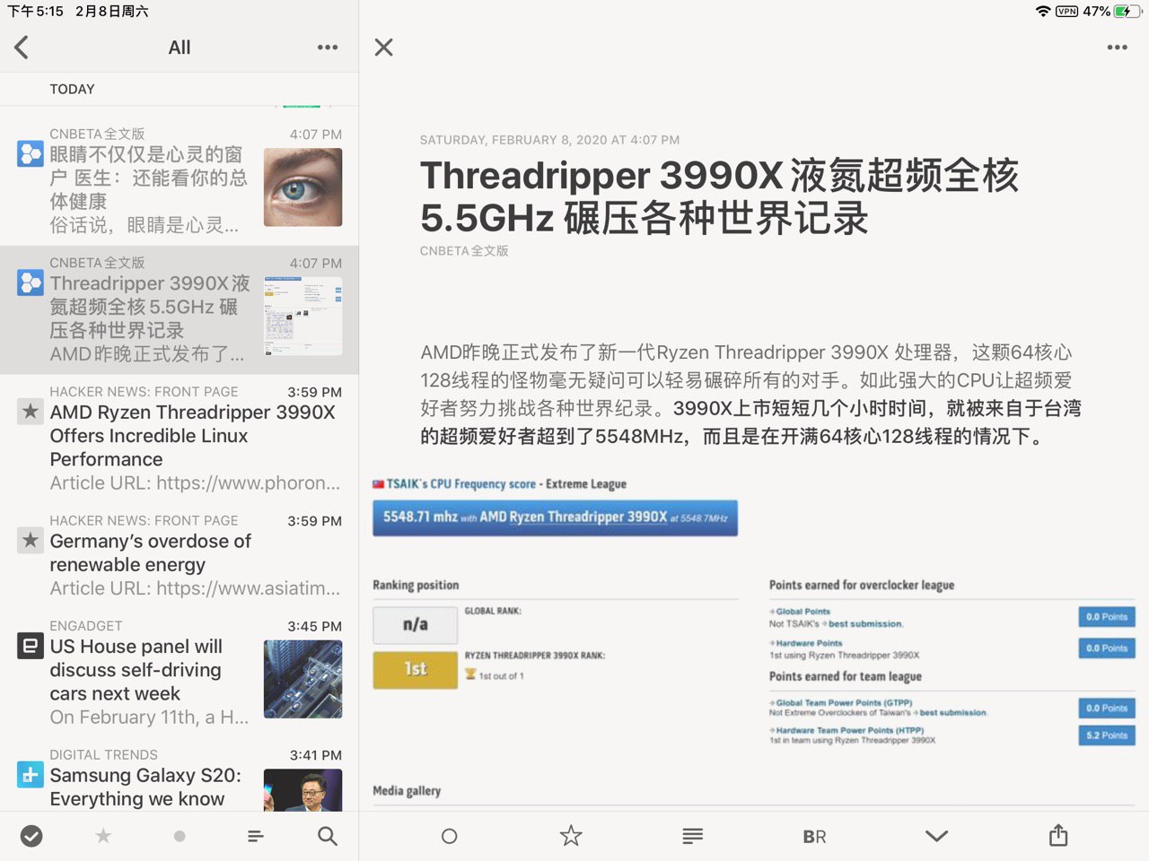Tap the large article headline in the reader
This screenshot has width=1149, height=861.
click(x=719, y=196)
